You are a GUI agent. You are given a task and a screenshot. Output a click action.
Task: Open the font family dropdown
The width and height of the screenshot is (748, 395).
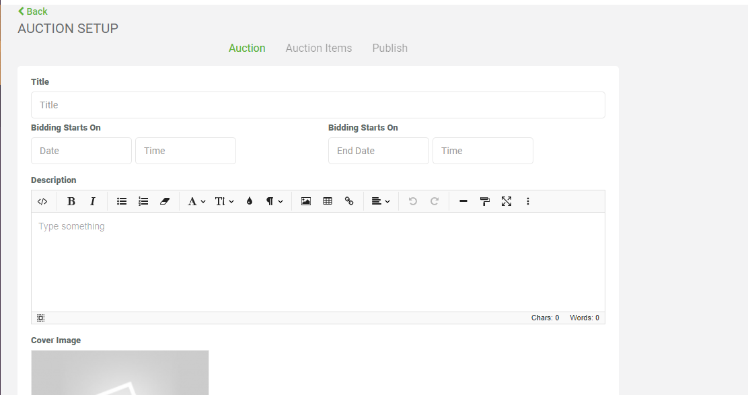[196, 201]
